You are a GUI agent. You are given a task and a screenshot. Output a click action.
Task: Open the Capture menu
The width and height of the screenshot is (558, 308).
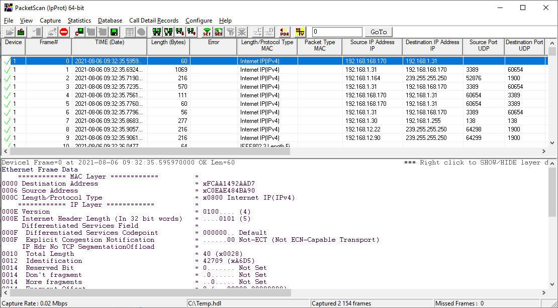(50, 21)
